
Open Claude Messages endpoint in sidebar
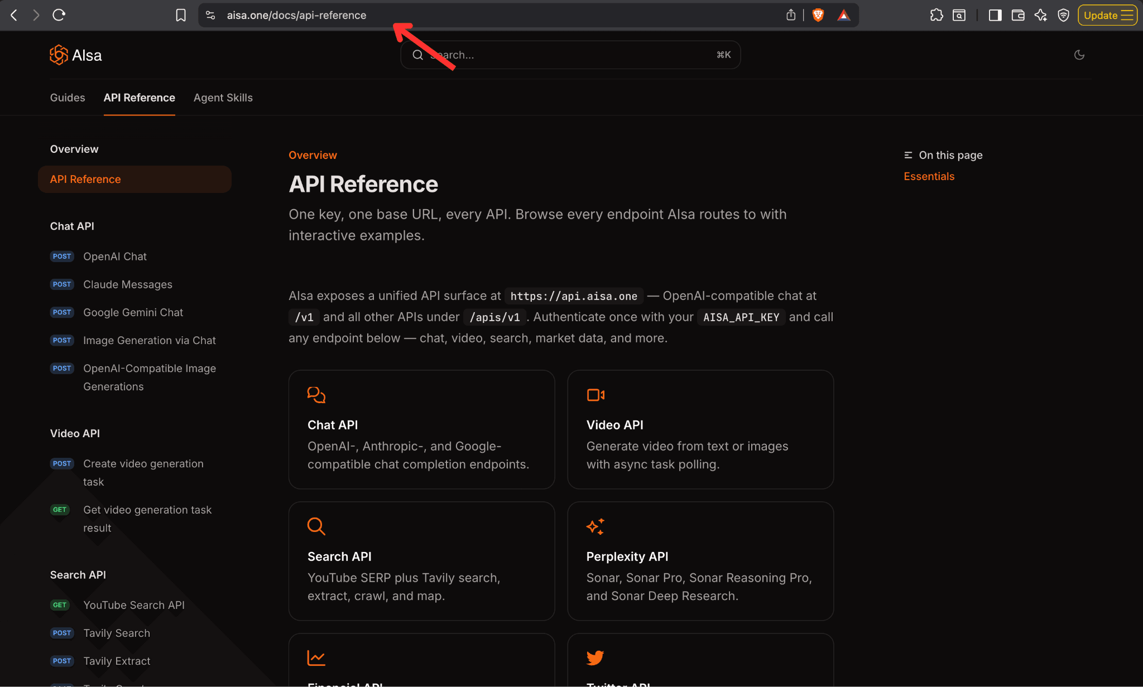(128, 284)
